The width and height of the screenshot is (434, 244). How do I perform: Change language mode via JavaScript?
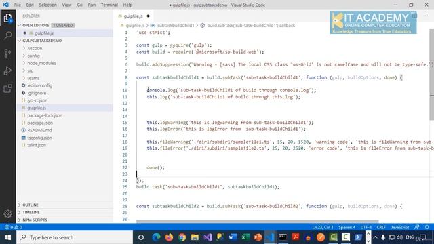tap(400, 227)
